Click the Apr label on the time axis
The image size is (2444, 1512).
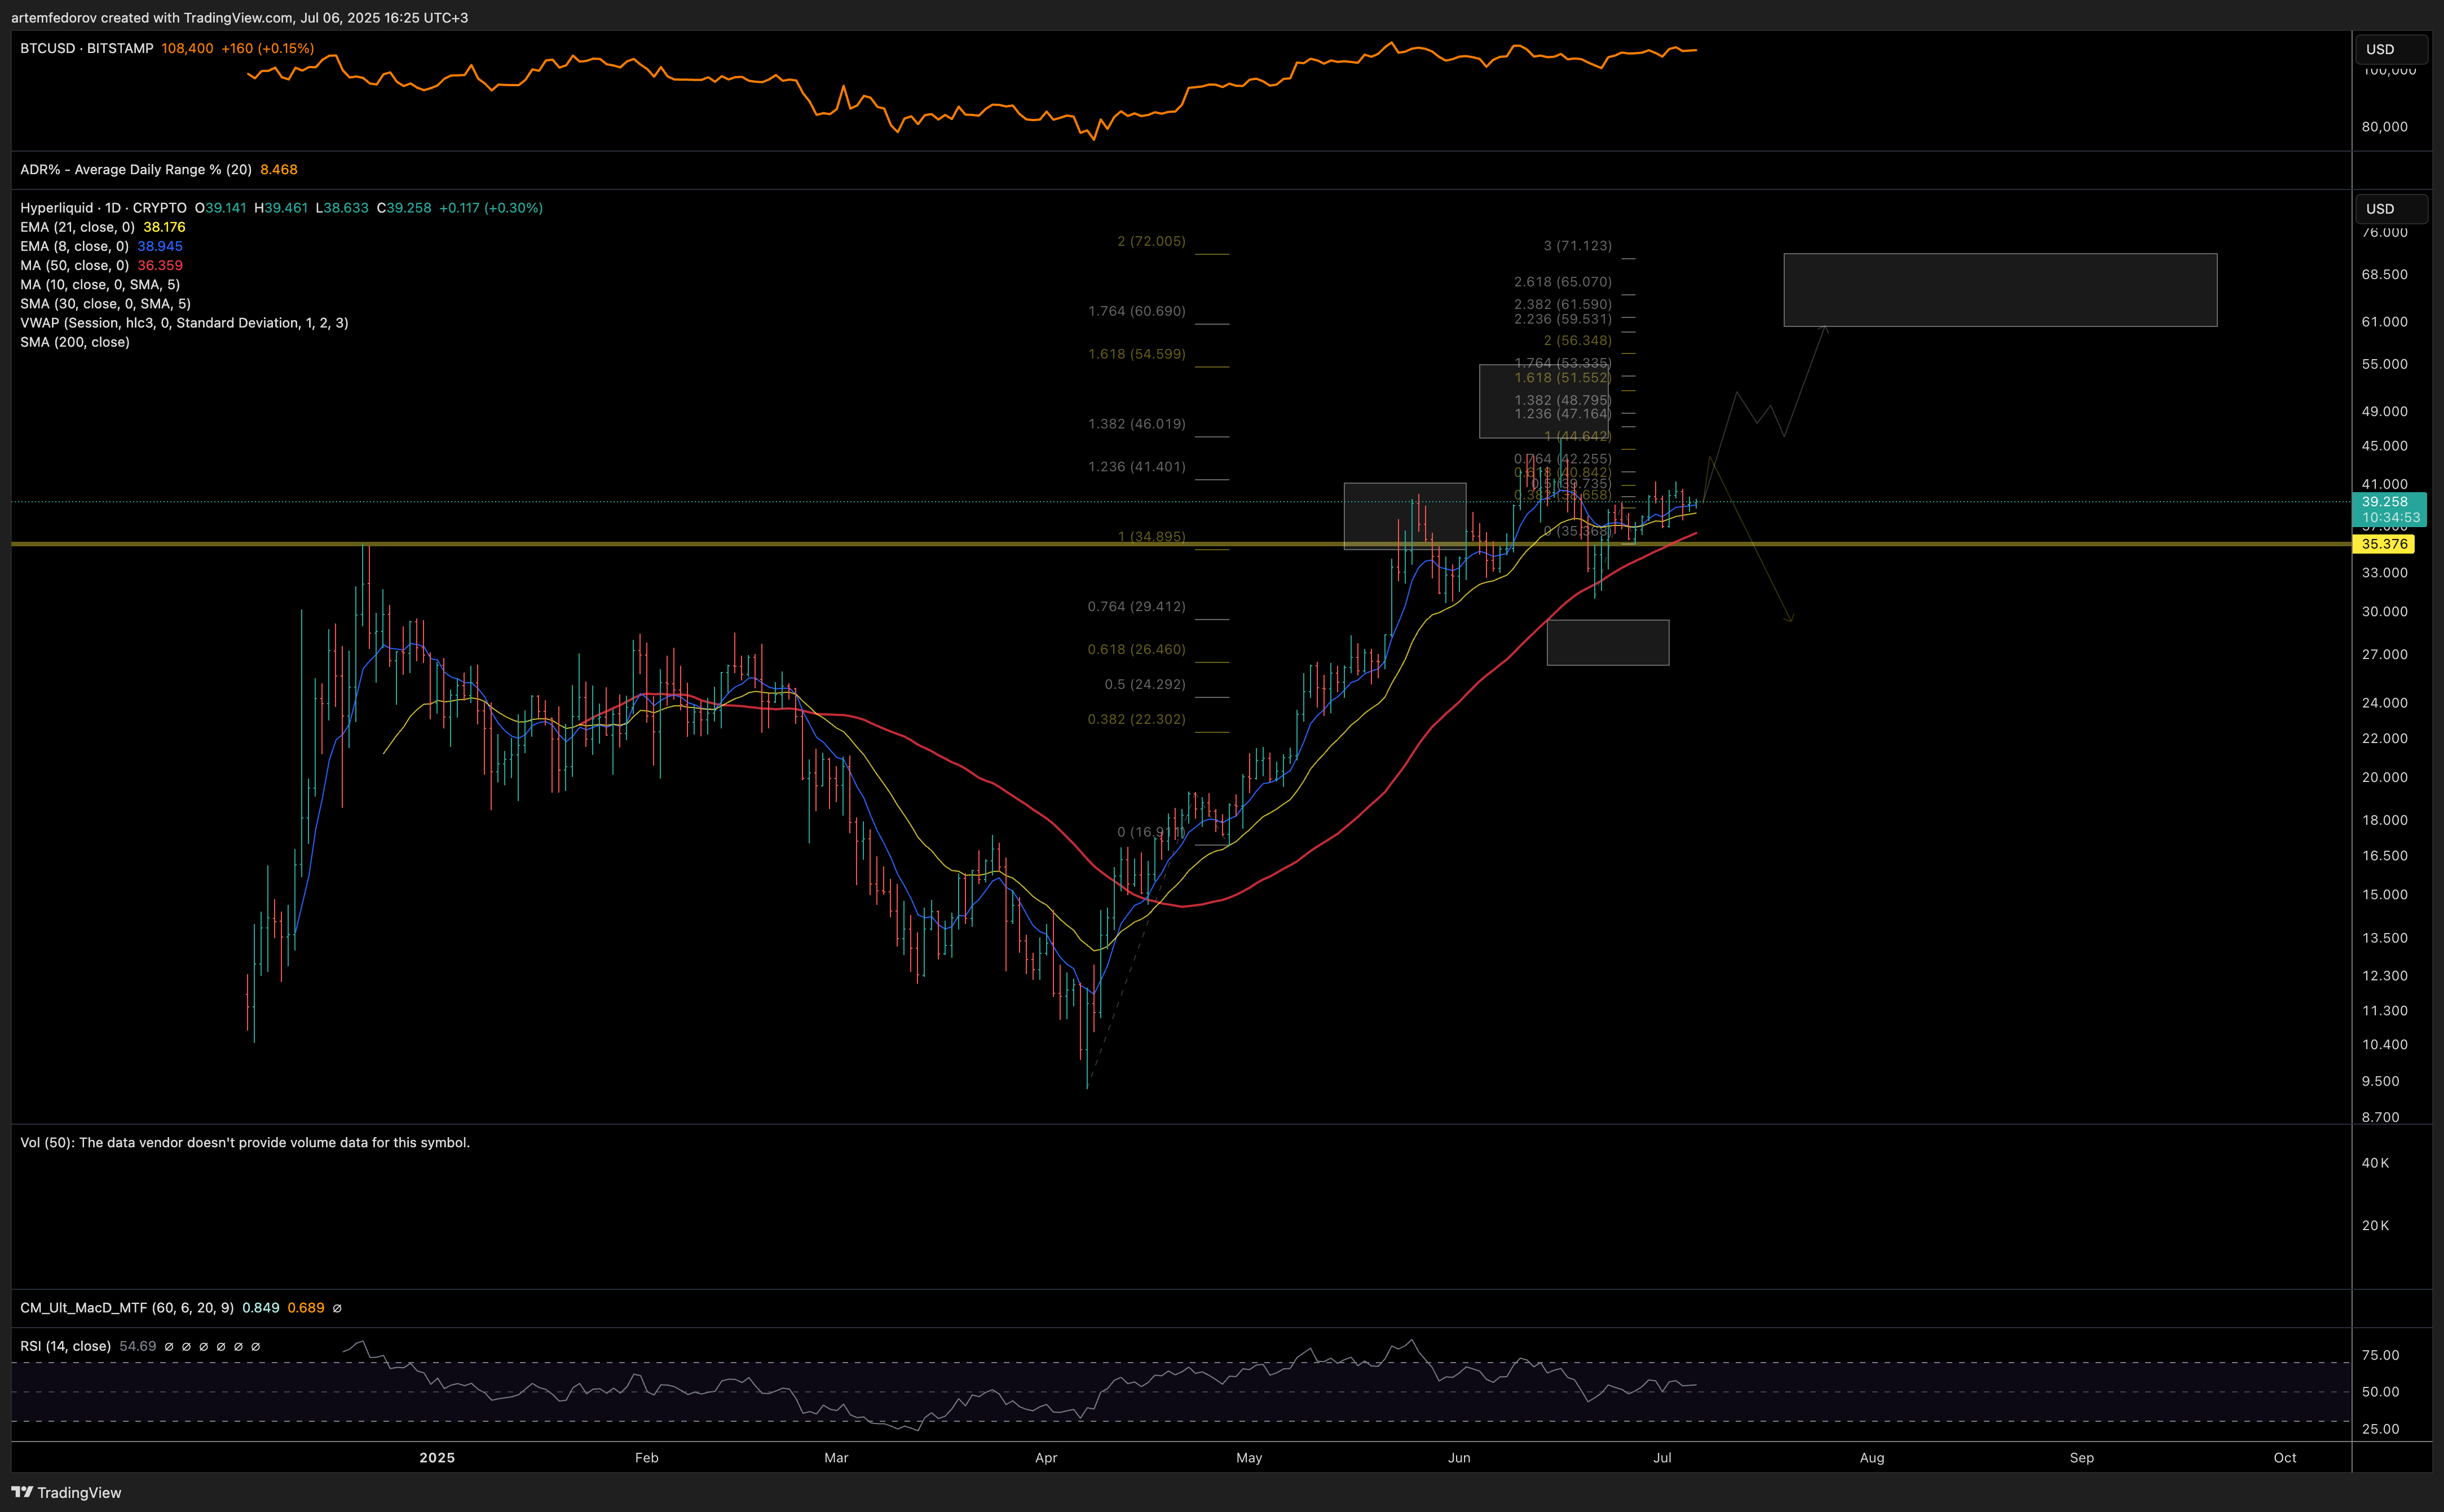[x=1046, y=1457]
